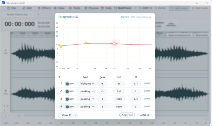Screen dimensions: 212x126
Task: Click band 3 Q field showing 1.2
Action: (x=135, y=99)
